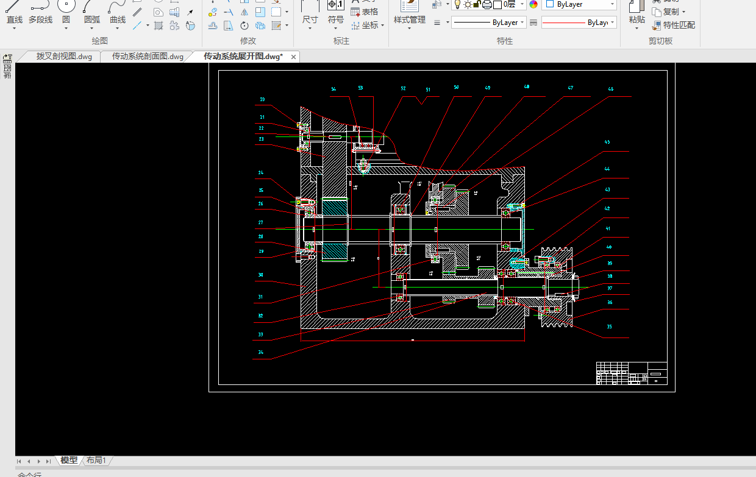Close the 传动系统展开图.dwg document tab
This screenshot has width=756, height=477.
(293, 57)
